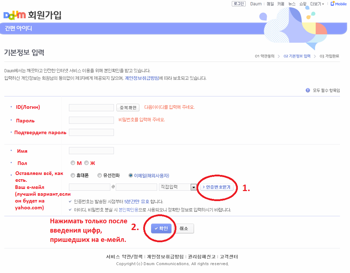Click the 기본정보 입력 heading
350x273 pixels.
point(24,53)
